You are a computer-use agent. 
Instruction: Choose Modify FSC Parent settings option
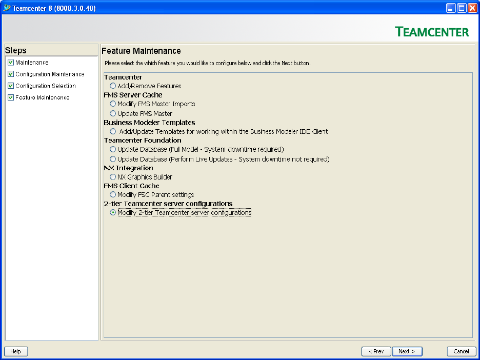coord(113,195)
